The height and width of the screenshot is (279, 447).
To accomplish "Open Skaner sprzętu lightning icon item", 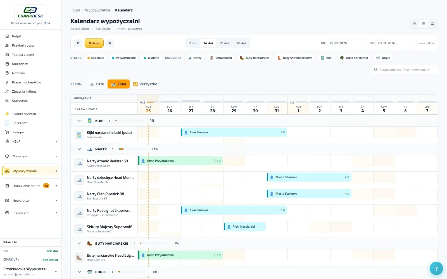I will (31, 114).
